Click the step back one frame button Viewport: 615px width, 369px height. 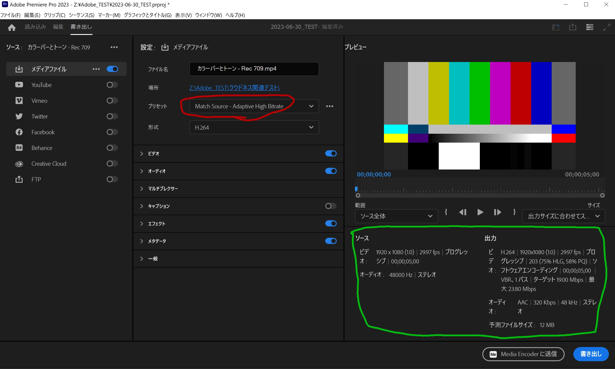(463, 212)
